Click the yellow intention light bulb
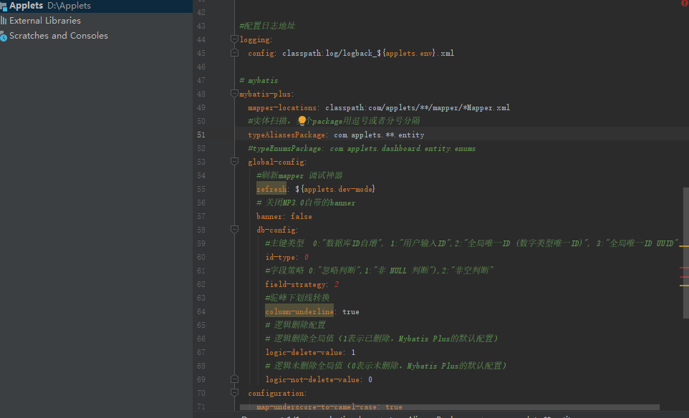689x418 pixels. [302, 121]
